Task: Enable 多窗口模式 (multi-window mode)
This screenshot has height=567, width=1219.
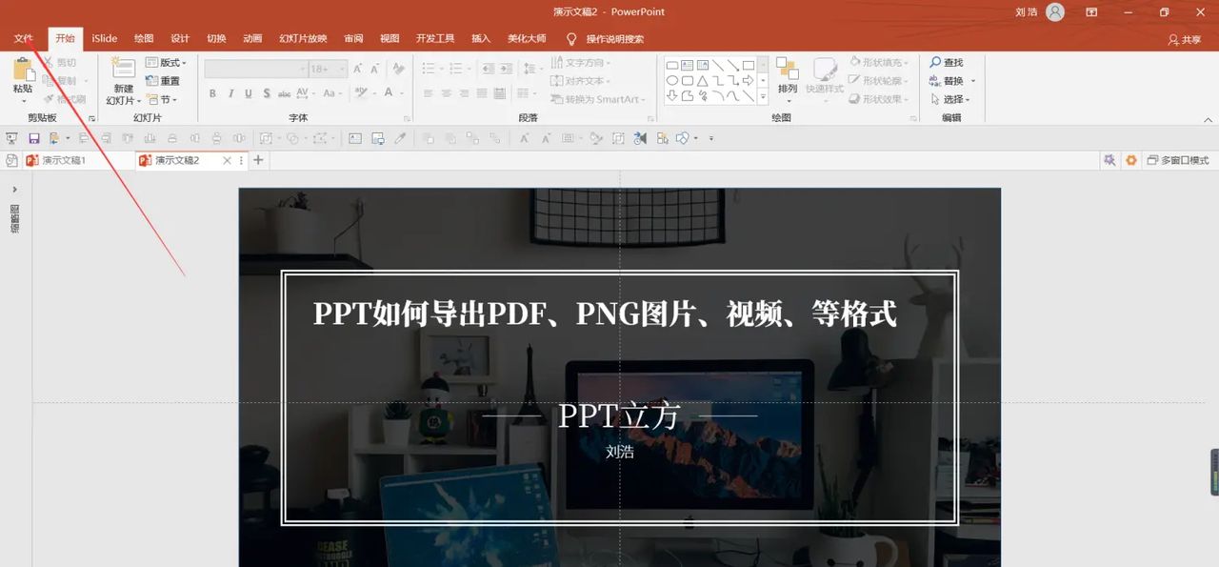Action: pyautogui.click(x=1179, y=160)
